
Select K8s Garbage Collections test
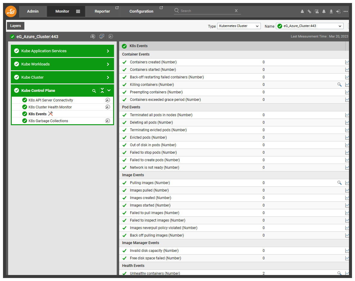click(48, 121)
